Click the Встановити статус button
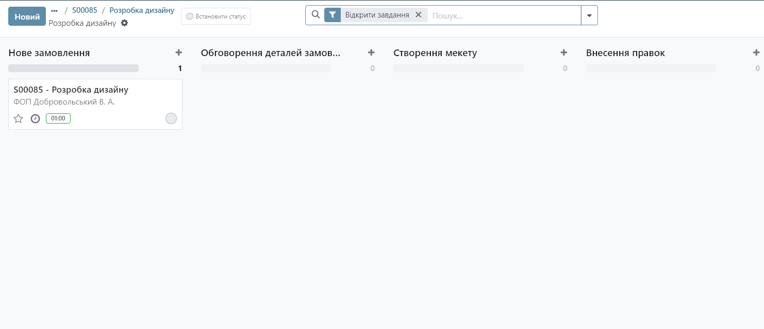The width and height of the screenshot is (764, 329). click(x=216, y=16)
